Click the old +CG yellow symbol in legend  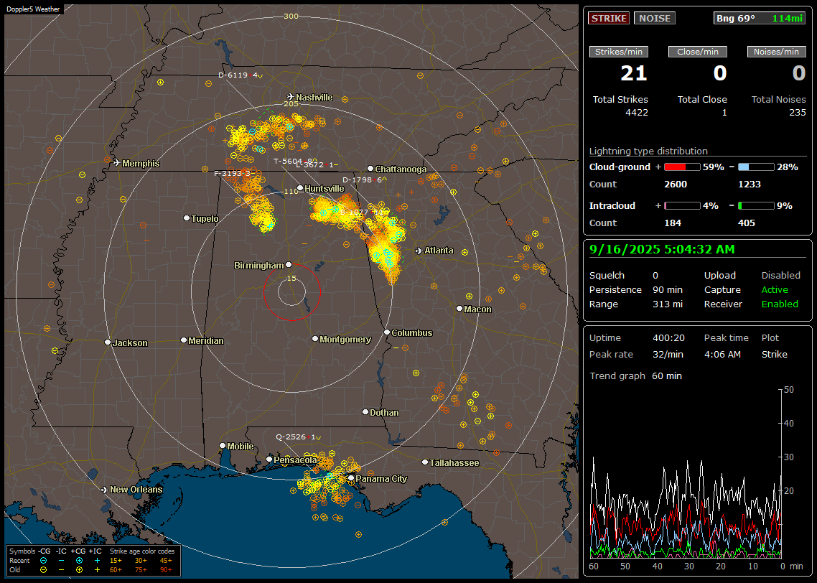click(x=79, y=570)
